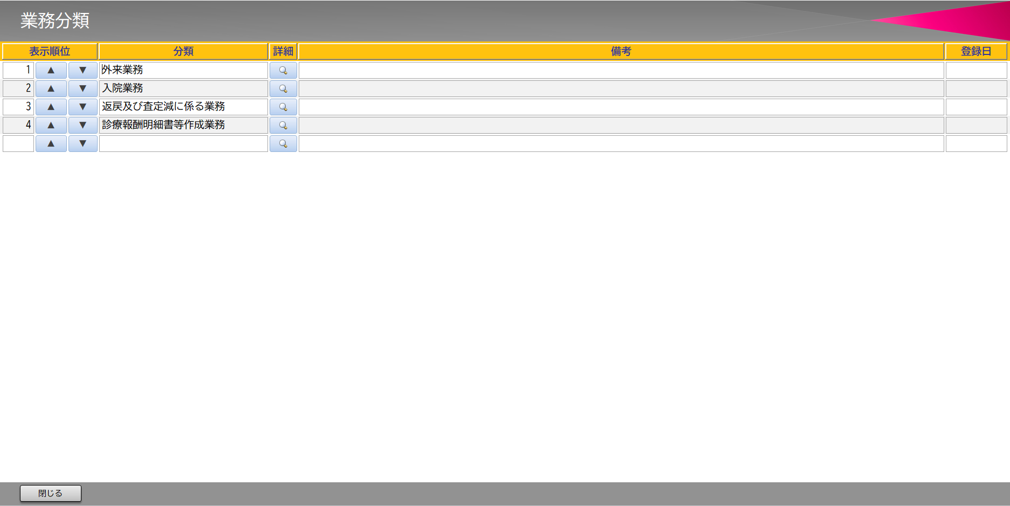Move 外来業務 down in display order

(x=83, y=70)
